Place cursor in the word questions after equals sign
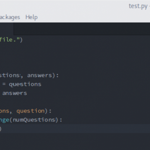 point(25,84)
